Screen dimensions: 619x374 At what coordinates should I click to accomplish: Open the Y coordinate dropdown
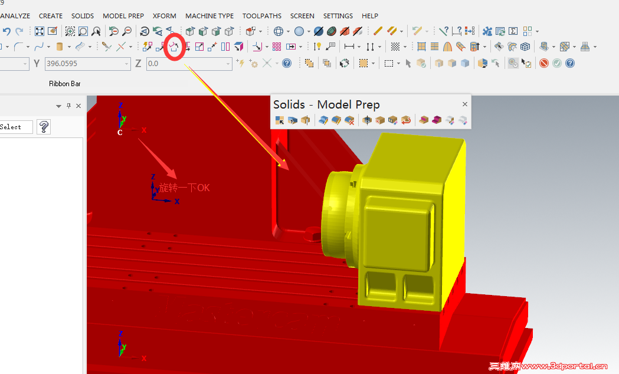(126, 64)
